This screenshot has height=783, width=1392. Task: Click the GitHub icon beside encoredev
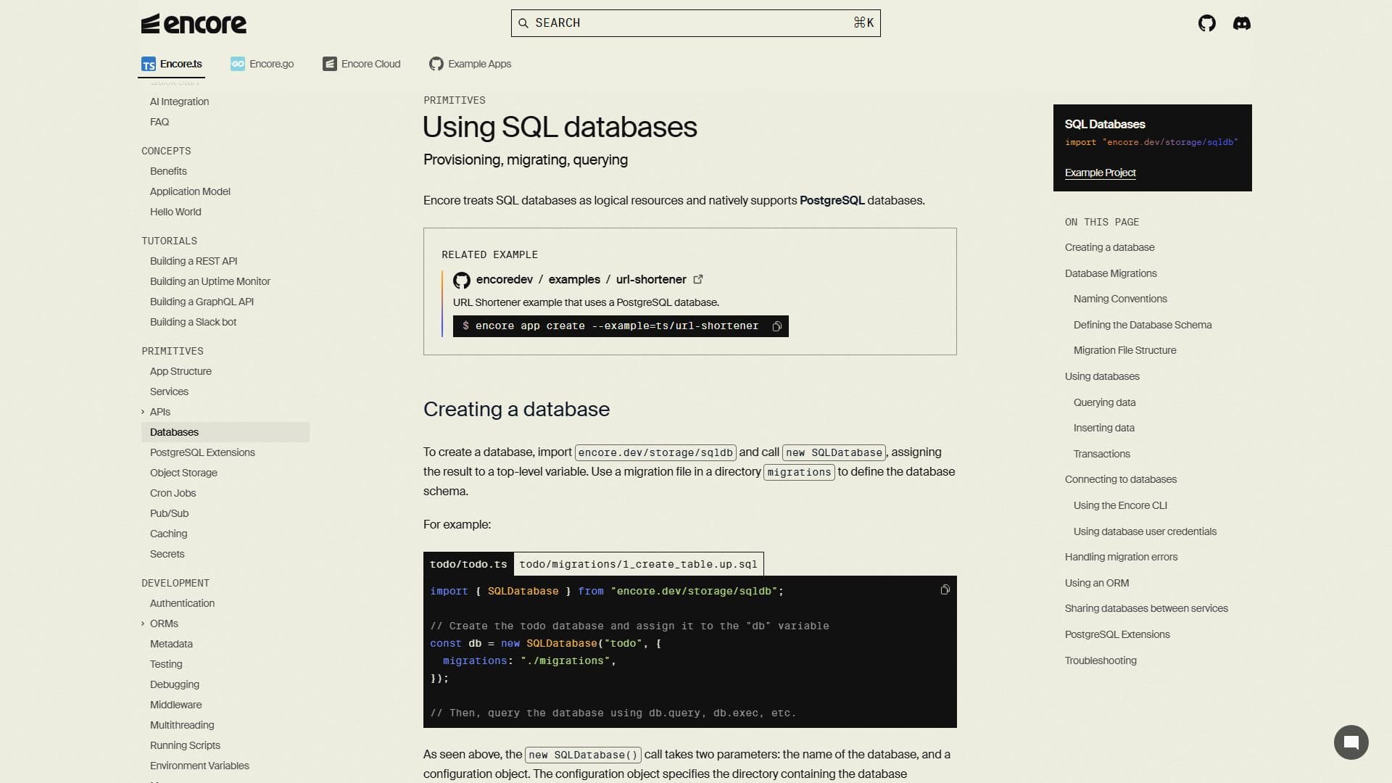(x=462, y=281)
